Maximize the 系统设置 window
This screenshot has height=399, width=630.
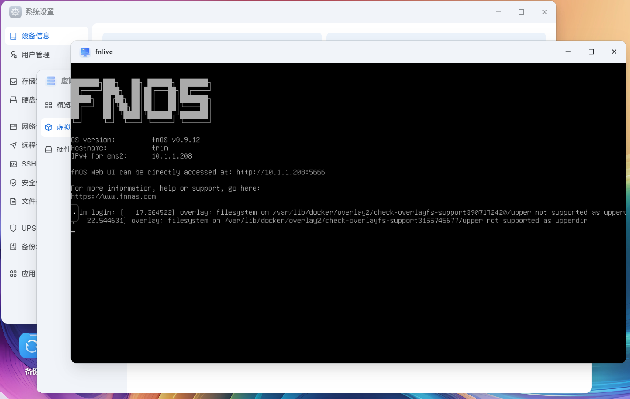pos(521,12)
